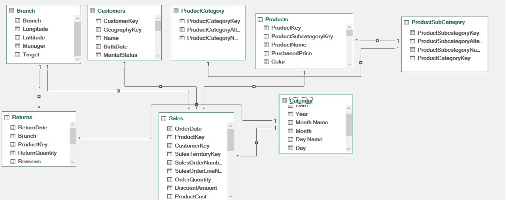Click the table icon in the Calendar header
This screenshot has height=200, width=505.
coord(284,101)
